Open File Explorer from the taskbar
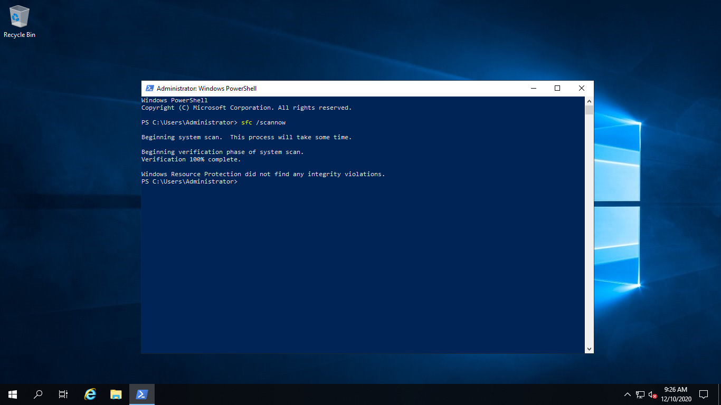721x405 pixels. pyautogui.click(x=116, y=394)
